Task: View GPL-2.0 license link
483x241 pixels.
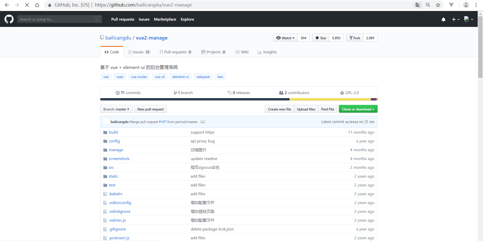Action: coord(349,93)
